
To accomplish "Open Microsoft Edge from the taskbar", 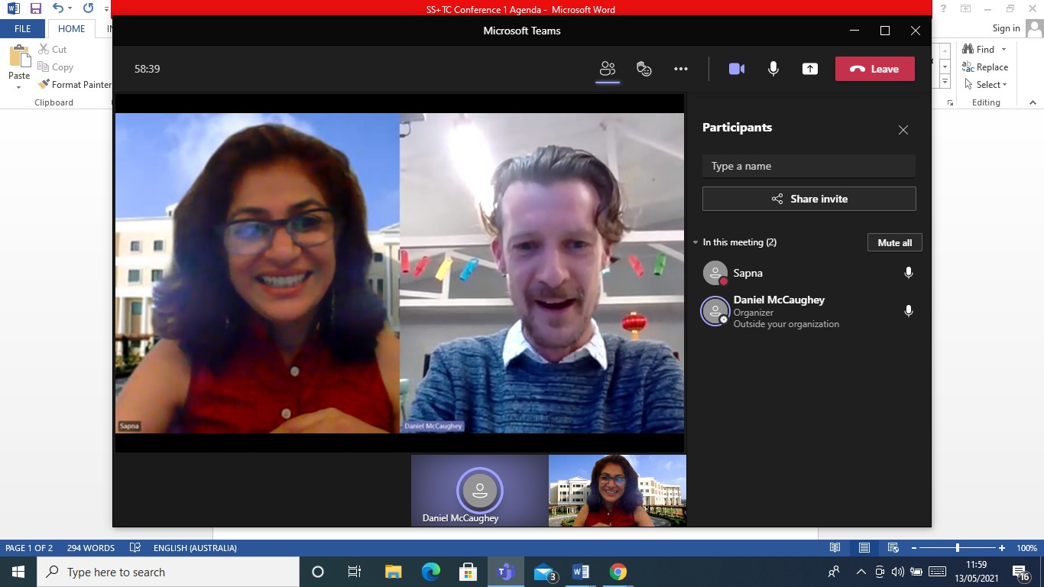I will click(431, 572).
